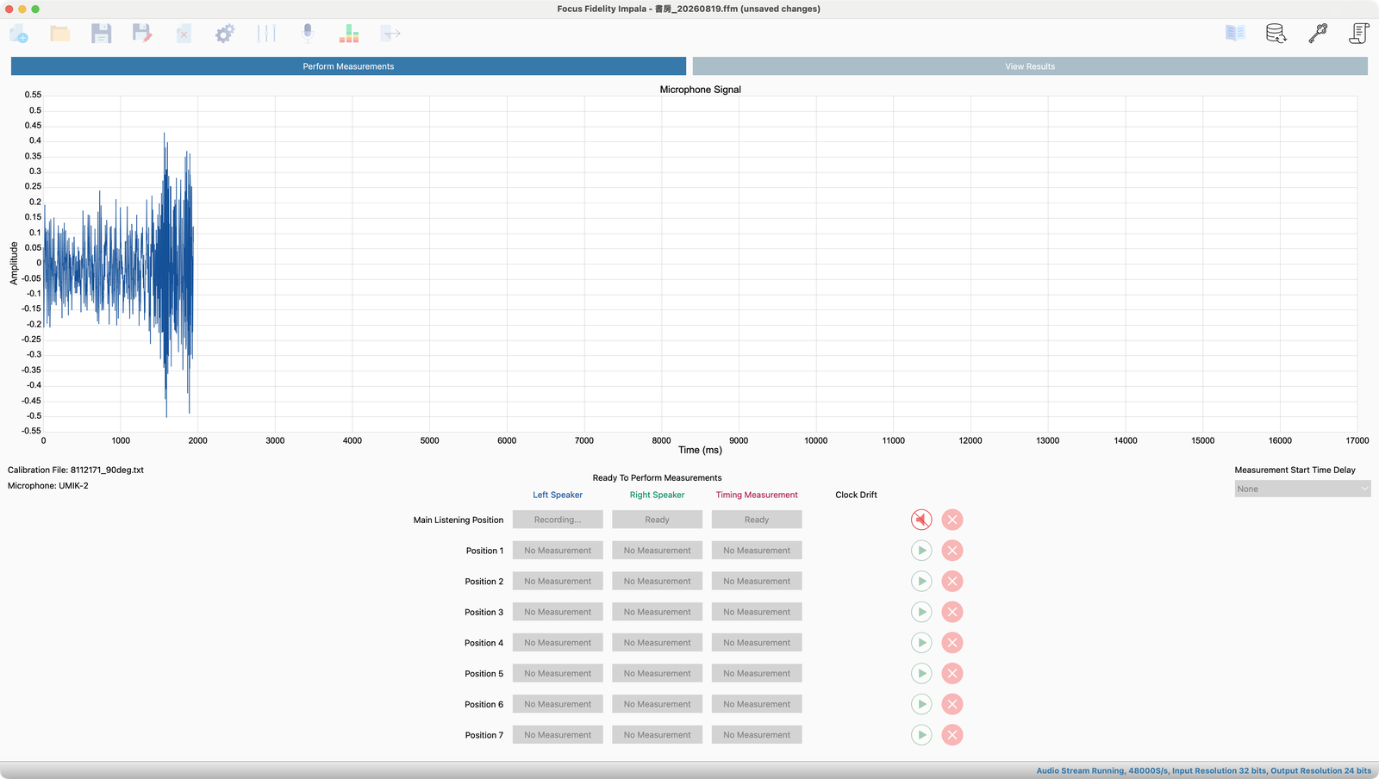Click Position 2 Right Speaker No Measurement field
The width and height of the screenshot is (1379, 779).
pos(657,582)
